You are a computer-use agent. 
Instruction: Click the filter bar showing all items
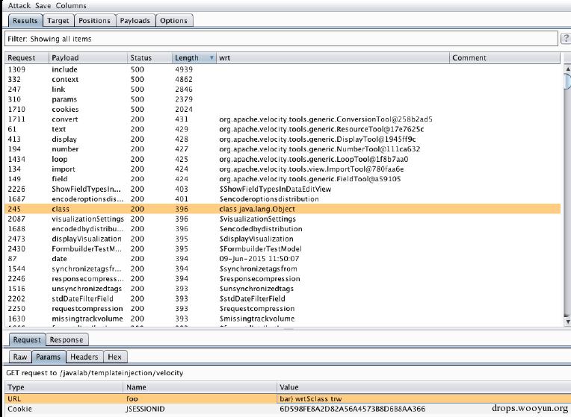280,38
